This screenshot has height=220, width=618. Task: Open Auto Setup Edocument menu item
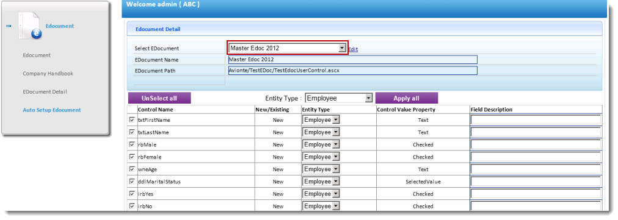[x=52, y=110]
